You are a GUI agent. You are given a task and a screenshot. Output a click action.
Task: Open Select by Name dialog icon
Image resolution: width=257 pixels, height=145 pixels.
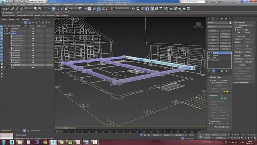(x=40, y=8)
